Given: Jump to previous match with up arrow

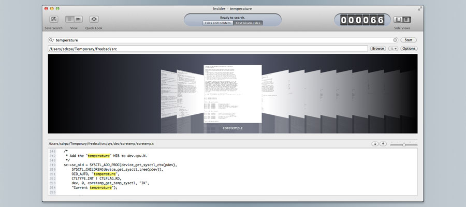Looking at the screenshot, I should (x=383, y=143).
